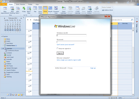Open the File tab

point(3,4)
